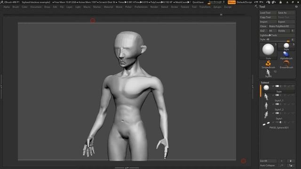Toggle visibility switch on Style1_2 subtool

[277, 104]
